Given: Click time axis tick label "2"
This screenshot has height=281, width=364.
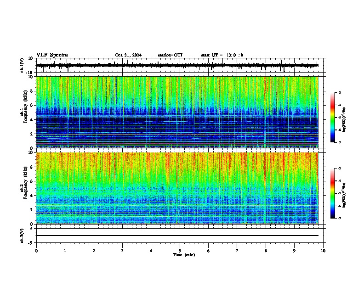Looking at the screenshot, I should pos(94,251).
